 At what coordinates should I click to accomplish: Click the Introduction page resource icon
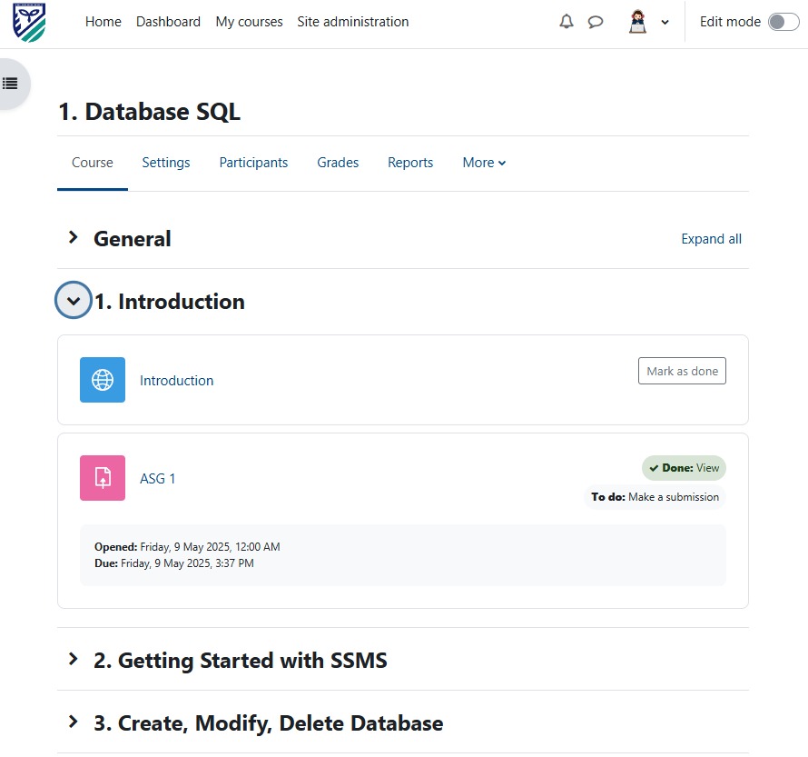102,380
